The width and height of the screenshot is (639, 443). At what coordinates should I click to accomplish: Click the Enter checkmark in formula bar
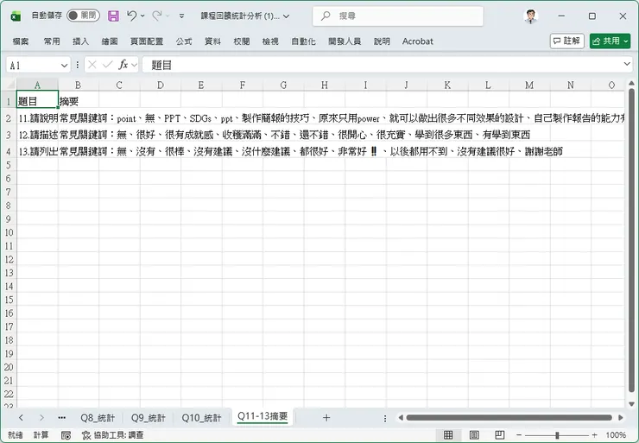108,65
